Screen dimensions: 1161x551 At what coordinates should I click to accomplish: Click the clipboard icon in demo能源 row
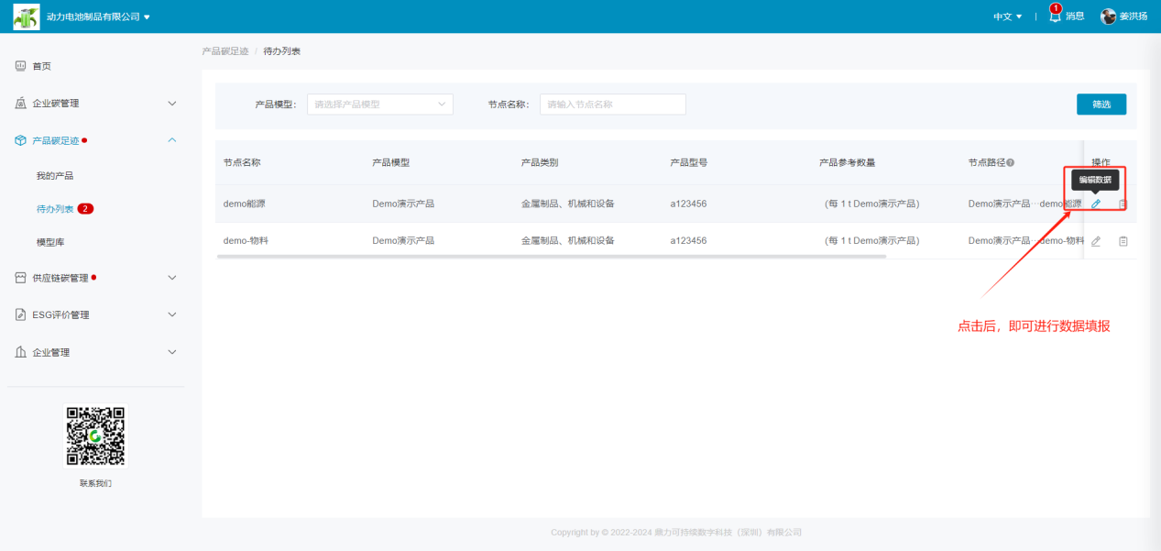[1123, 204]
